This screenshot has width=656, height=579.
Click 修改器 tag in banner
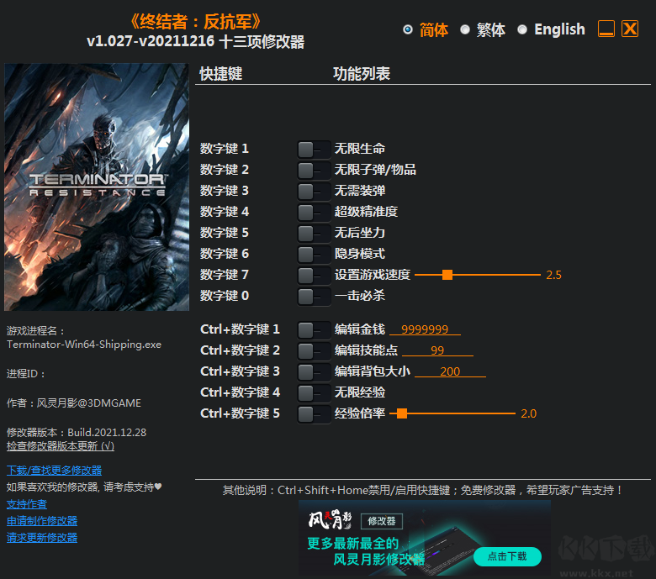coord(382,521)
